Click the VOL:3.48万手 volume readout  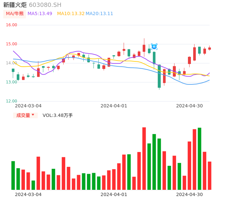click(58, 115)
